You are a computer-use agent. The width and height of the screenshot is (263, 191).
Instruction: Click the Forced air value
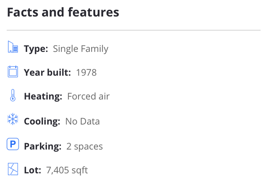coord(89,96)
